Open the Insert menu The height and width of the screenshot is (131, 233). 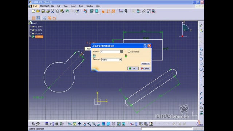(x=73, y=6)
